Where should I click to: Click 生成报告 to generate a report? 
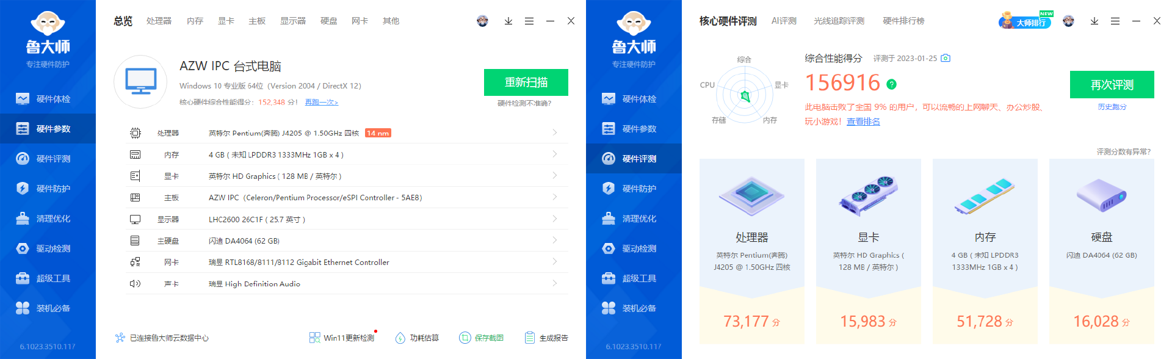click(546, 338)
